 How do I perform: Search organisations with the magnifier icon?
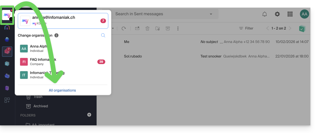(103, 35)
